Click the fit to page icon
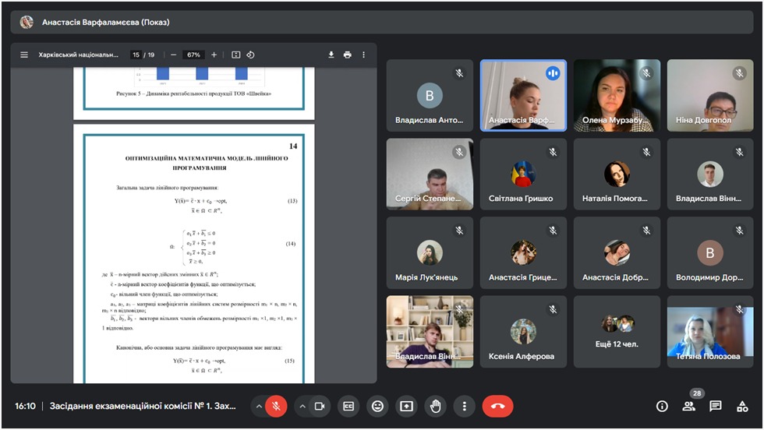The width and height of the screenshot is (764, 430). coord(235,55)
